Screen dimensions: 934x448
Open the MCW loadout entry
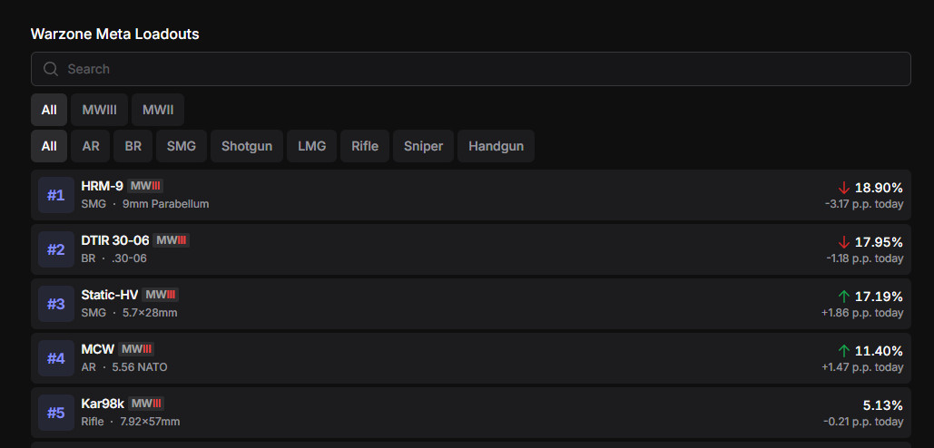[x=454, y=358]
